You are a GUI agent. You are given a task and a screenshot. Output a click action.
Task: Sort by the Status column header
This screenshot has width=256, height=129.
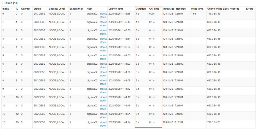pos(37,9)
